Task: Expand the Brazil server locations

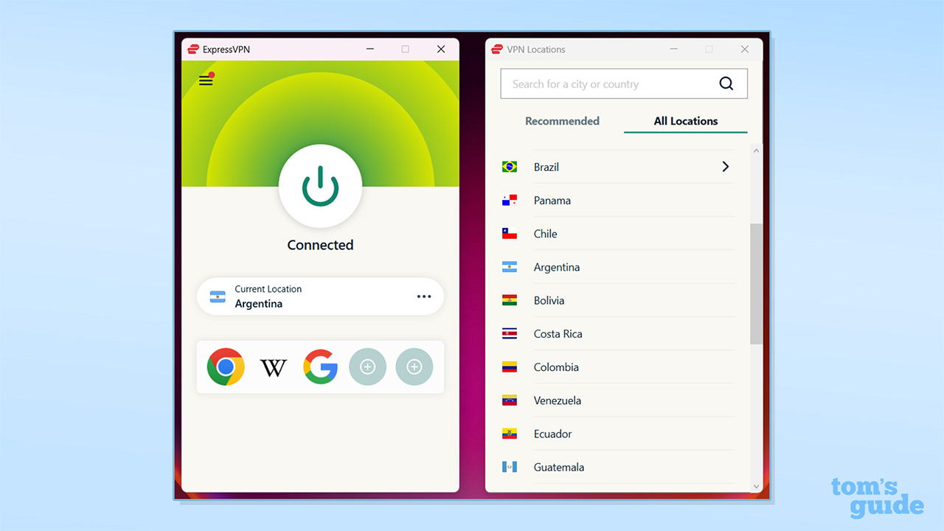Action: (x=726, y=167)
